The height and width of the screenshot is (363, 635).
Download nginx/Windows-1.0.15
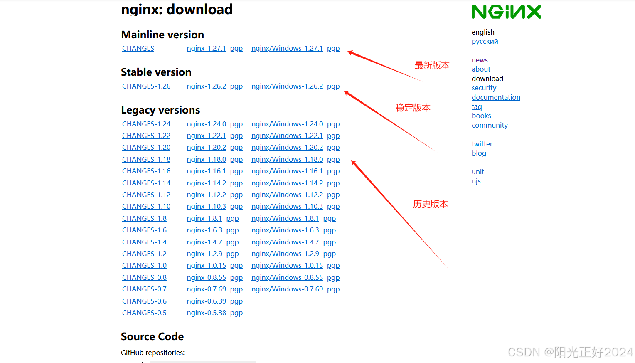pyautogui.click(x=287, y=265)
